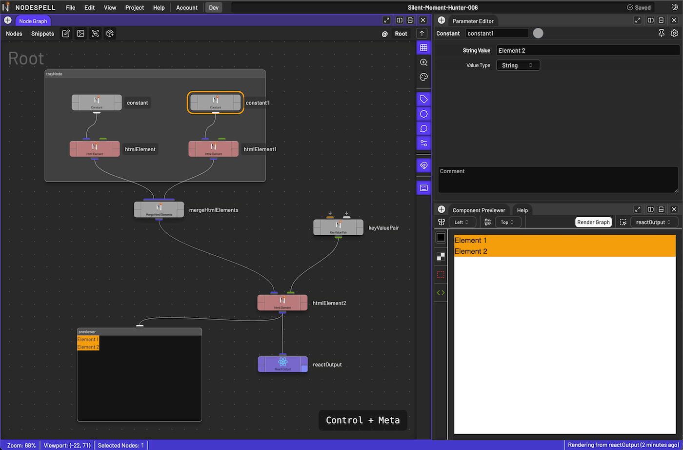Click the gray color circle next to constant1 name
The height and width of the screenshot is (450, 683).
coord(538,33)
